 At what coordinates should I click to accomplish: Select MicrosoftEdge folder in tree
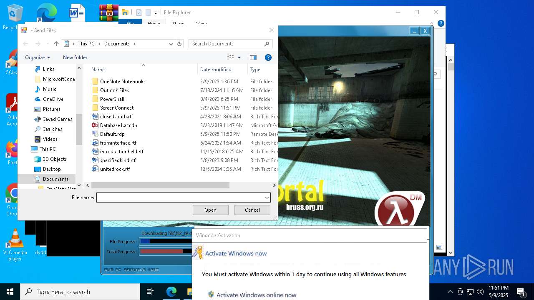coord(59,79)
